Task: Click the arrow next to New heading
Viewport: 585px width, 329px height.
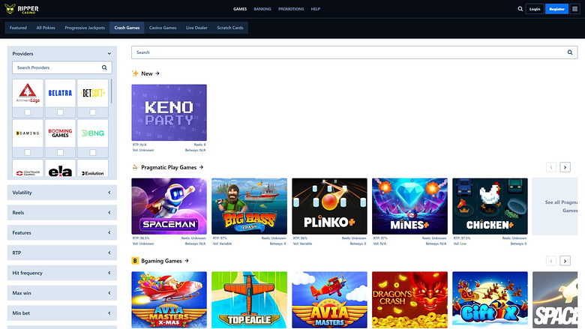Action: click(x=157, y=73)
